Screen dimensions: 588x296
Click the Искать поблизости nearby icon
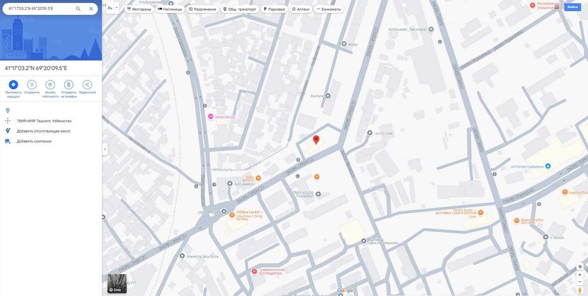pos(50,85)
